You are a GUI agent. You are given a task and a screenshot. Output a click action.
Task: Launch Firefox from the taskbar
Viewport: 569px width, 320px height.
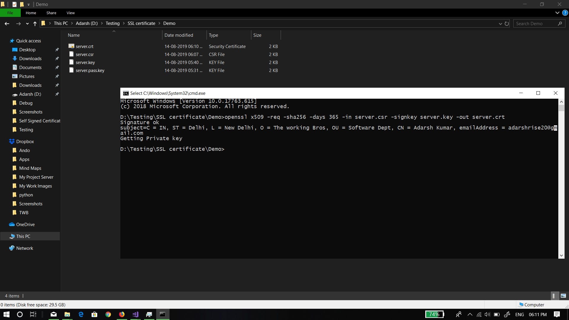point(122,314)
